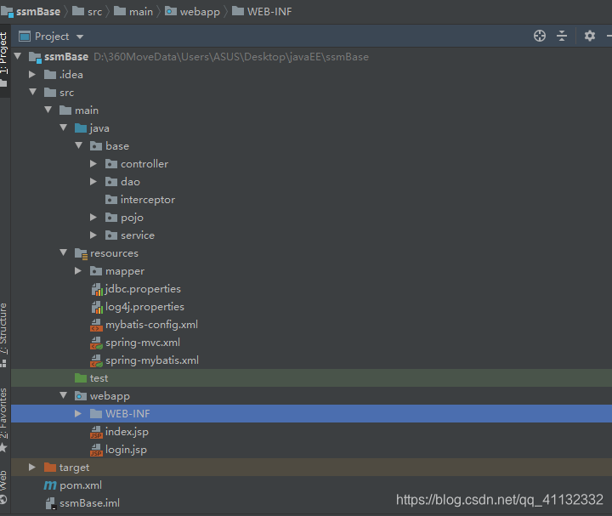
Task: Click the mybatis-config.xml file icon
Action: pyautogui.click(x=96, y=325)
